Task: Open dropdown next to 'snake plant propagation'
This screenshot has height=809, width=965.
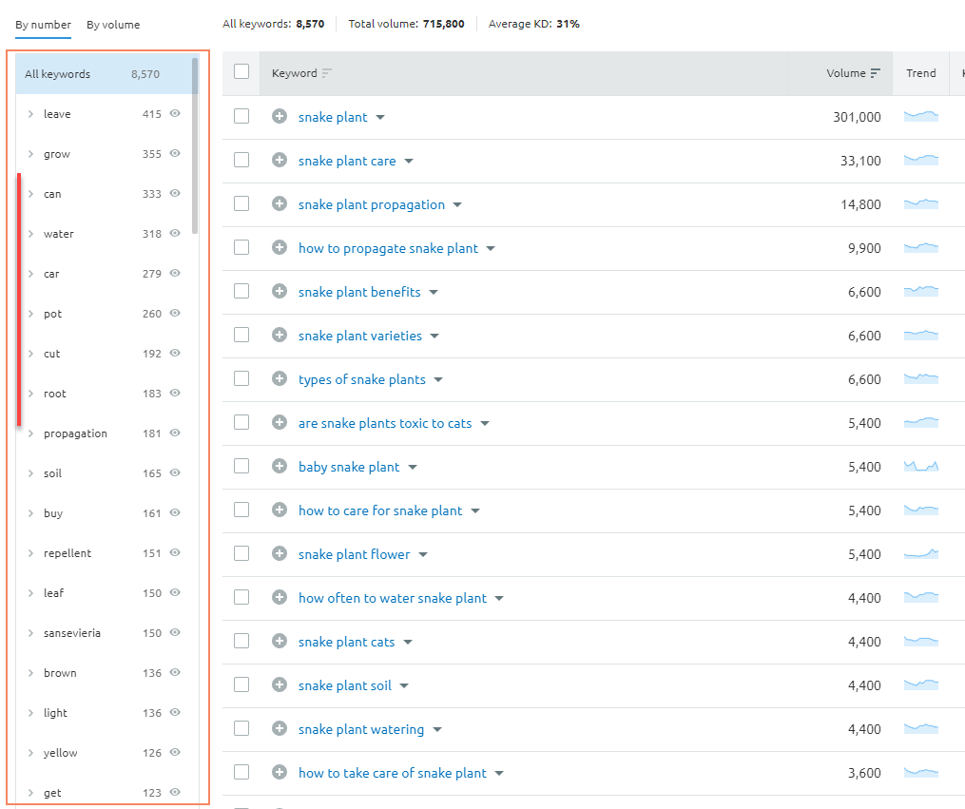Action: [457, 205]
